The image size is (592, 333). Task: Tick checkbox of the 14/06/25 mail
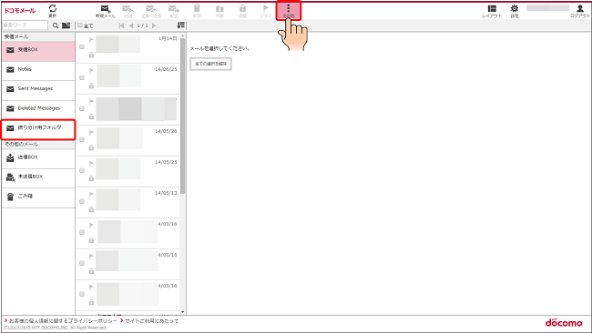pyautogui.click(x=82, y=77)
